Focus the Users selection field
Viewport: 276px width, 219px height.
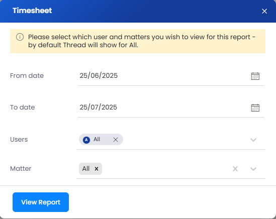click(x=171, y=140)
